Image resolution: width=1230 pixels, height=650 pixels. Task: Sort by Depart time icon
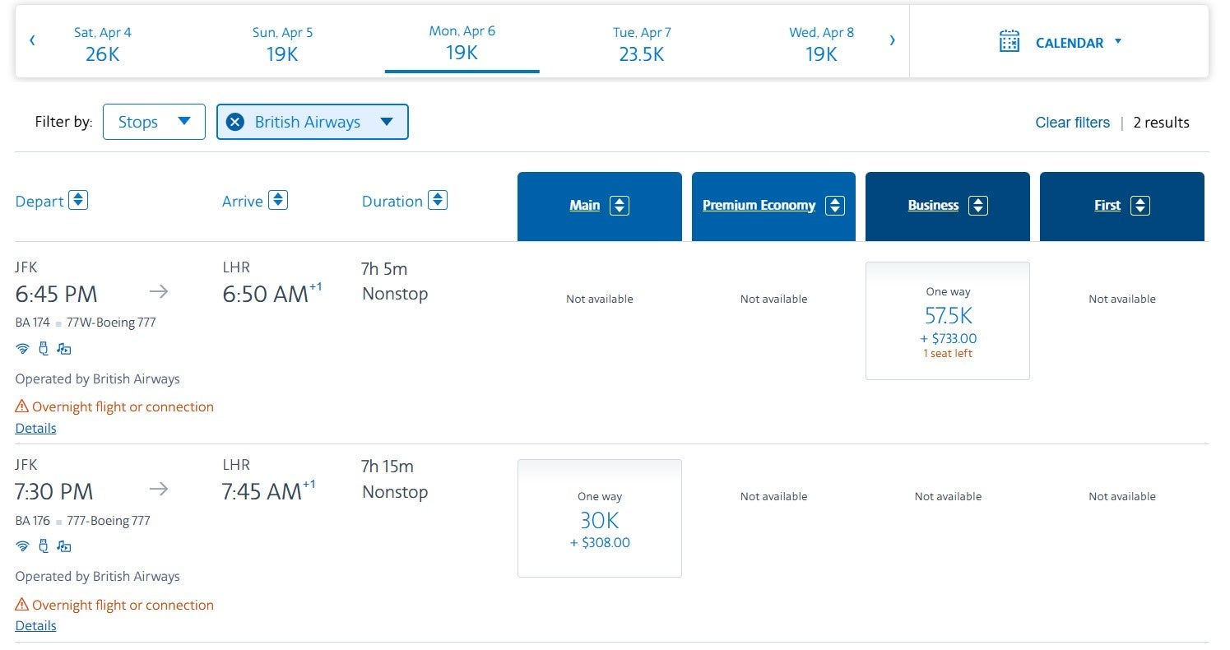tap(78, 200)
